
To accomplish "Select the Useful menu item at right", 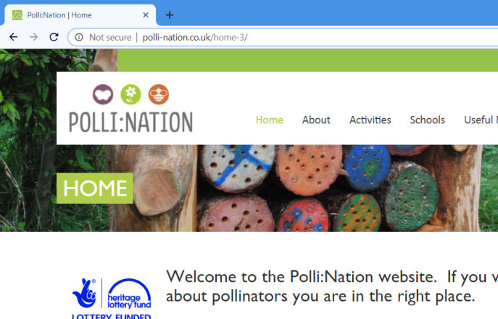I will coord(481,120).
